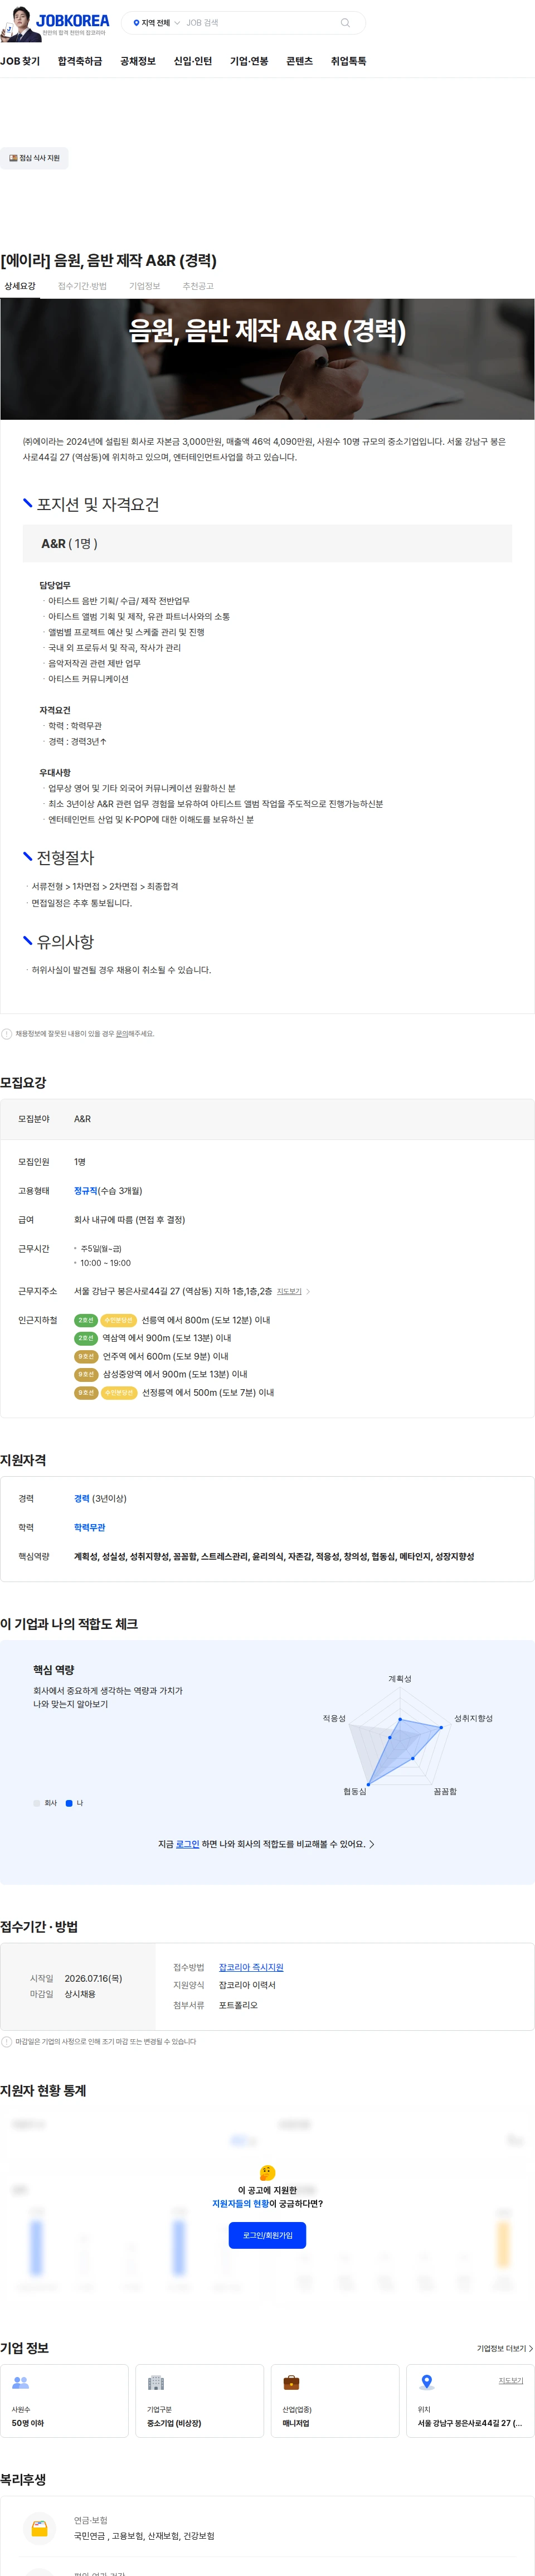This screenshot has width=535, height=2576.
Task: Click the 위치 map pin icon
Action: point(427,2383)
